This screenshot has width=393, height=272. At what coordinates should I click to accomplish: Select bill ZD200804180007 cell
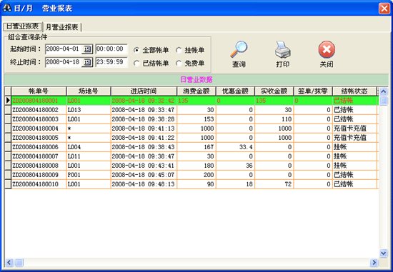pyautogui.click(x=39, y=156)
